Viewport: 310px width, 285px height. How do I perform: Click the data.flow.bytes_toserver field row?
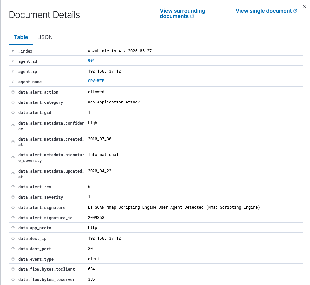pos(46,280)
